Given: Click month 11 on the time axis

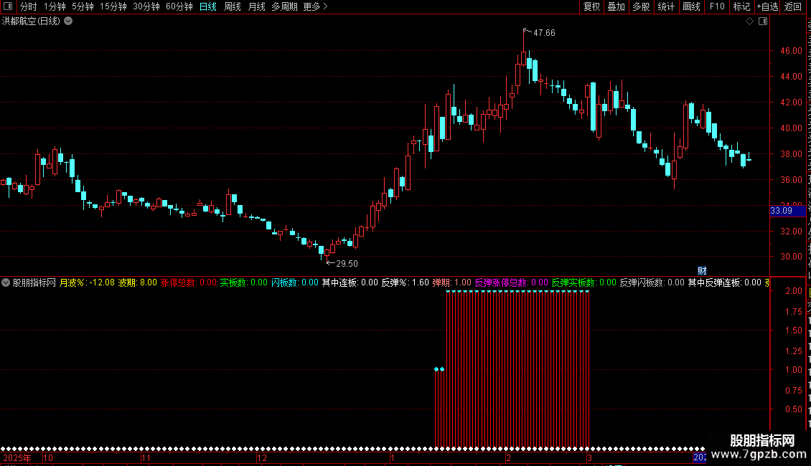Looking at the screenshot, I should [x=146, y=457].
